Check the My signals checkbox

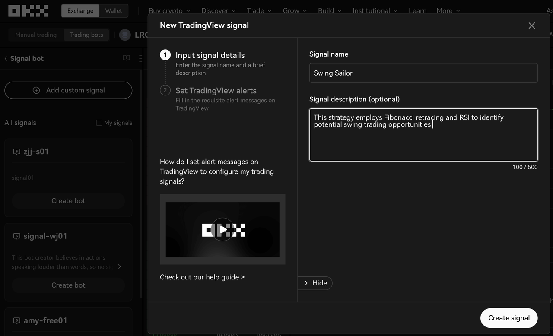click(99, 122)
